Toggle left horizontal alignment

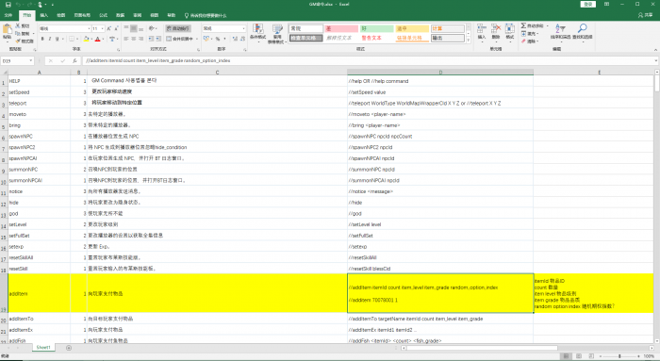(126, 39)
